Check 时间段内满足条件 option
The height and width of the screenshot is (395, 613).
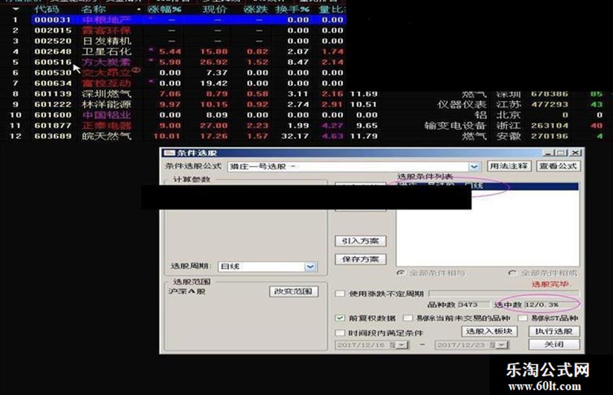point(340,333)
